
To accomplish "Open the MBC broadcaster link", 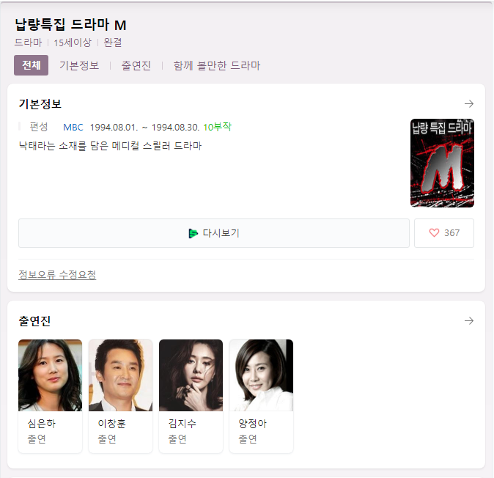I will [73, 128].
